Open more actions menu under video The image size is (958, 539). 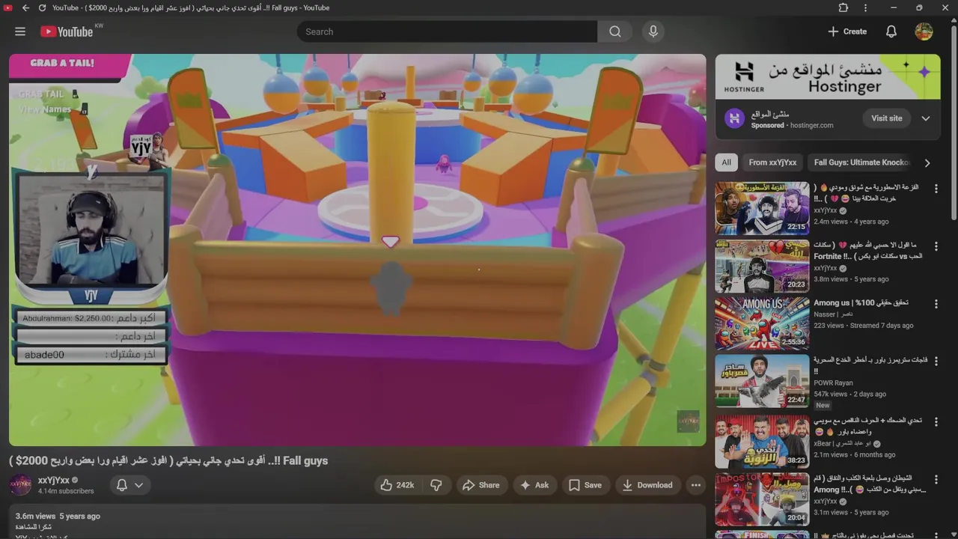pos(696,485)
